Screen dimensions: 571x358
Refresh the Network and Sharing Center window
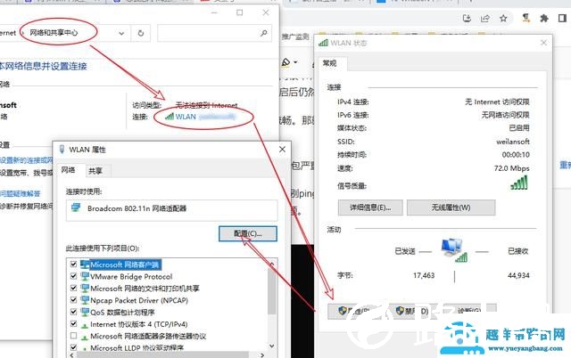click(141, 33)
